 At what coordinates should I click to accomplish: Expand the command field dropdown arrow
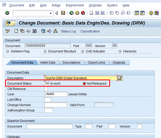(51, 13)
